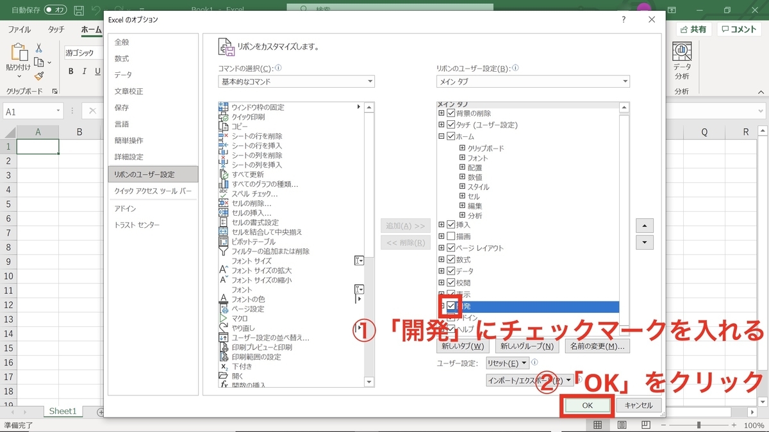Expand the フォント group node
Viewport: 769px width, 432px height.
[x=462, y=158]
